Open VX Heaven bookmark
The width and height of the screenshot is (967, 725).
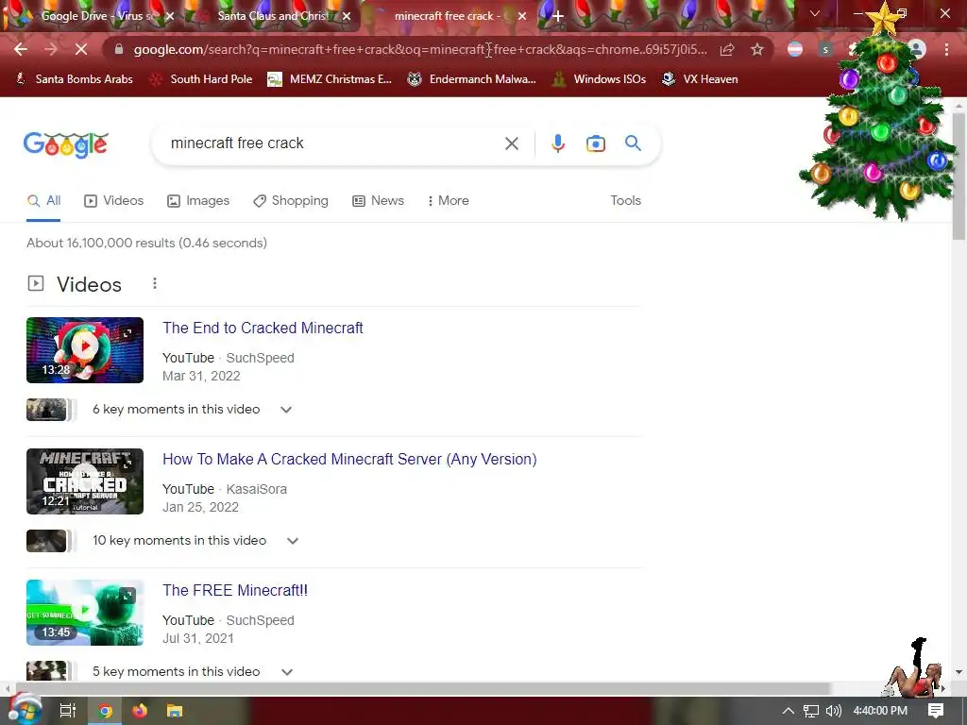[700, 79]
